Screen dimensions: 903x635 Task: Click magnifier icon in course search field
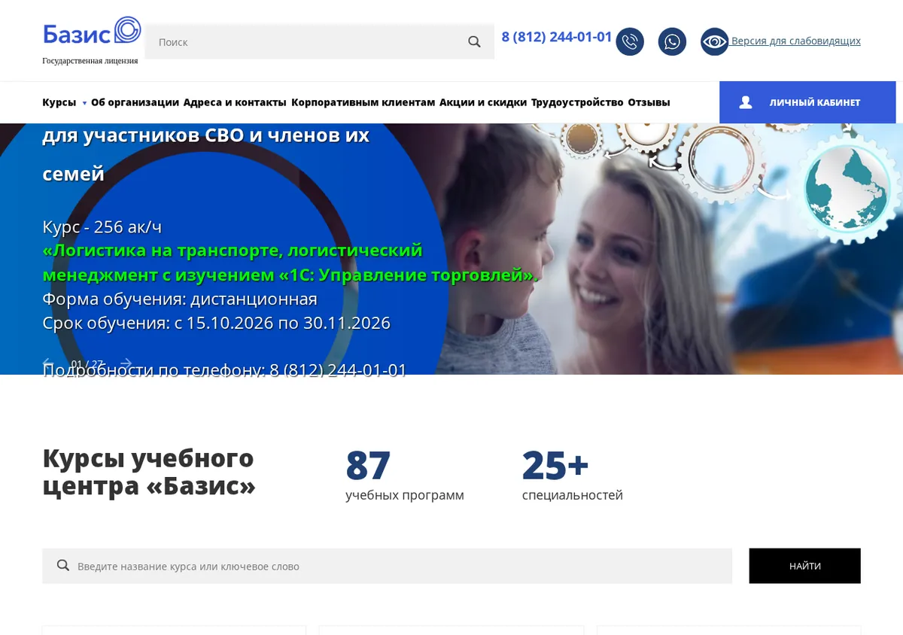click(x=63, y=566)
